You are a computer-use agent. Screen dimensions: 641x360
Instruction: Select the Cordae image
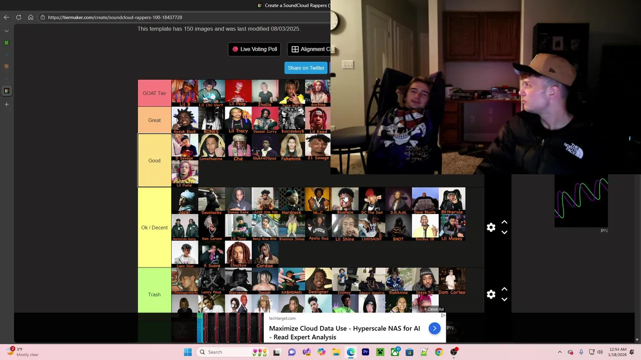[265, 254]
